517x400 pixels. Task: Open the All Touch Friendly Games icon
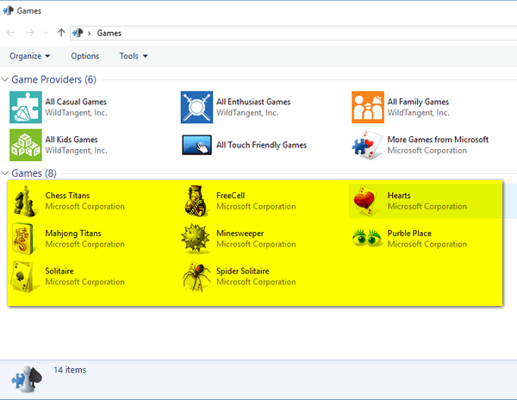(196, 145)
